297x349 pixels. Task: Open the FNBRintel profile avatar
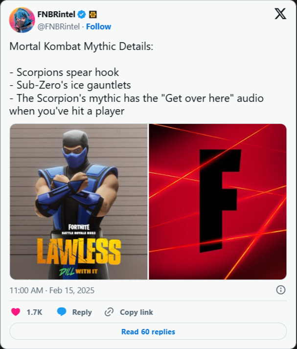[22, 20]
